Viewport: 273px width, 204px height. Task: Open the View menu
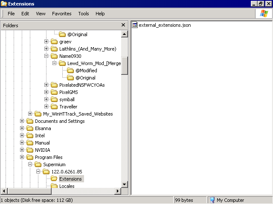[x=41, y=14]
